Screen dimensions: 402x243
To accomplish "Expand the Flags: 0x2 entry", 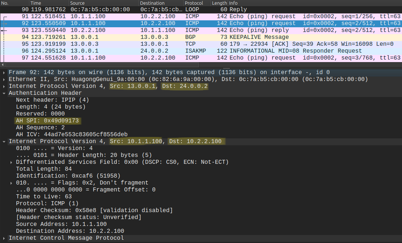I will point(11,183).
